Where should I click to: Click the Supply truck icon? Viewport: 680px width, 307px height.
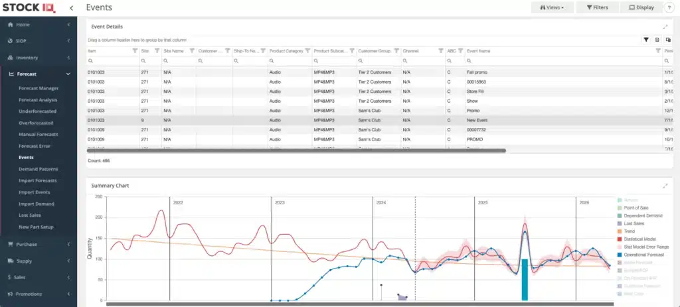click(11, 261)
